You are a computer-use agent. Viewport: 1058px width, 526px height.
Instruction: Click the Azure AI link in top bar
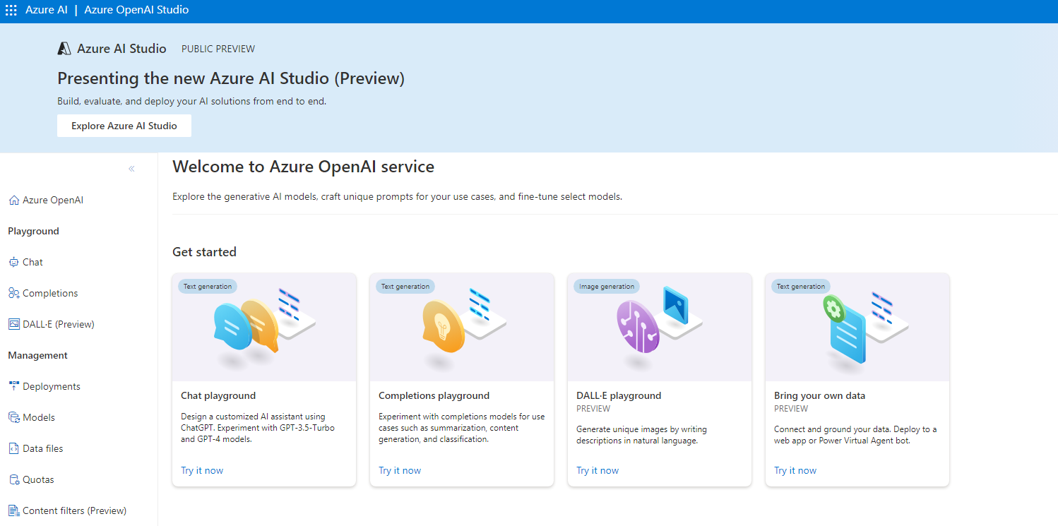pos(47,11)
